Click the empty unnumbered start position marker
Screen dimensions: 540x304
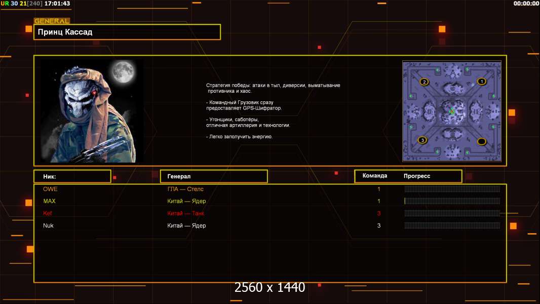482,141
